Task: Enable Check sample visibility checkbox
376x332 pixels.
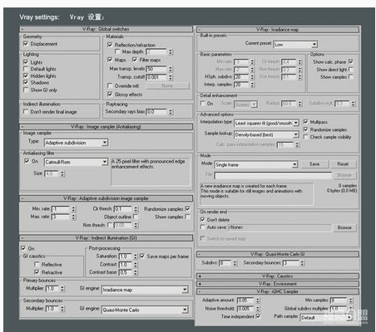Action: [x=305, y=137]
